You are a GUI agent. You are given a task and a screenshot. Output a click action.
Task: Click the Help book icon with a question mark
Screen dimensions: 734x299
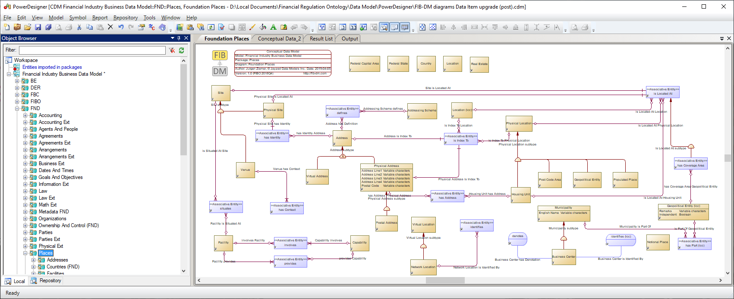[162, 27]
